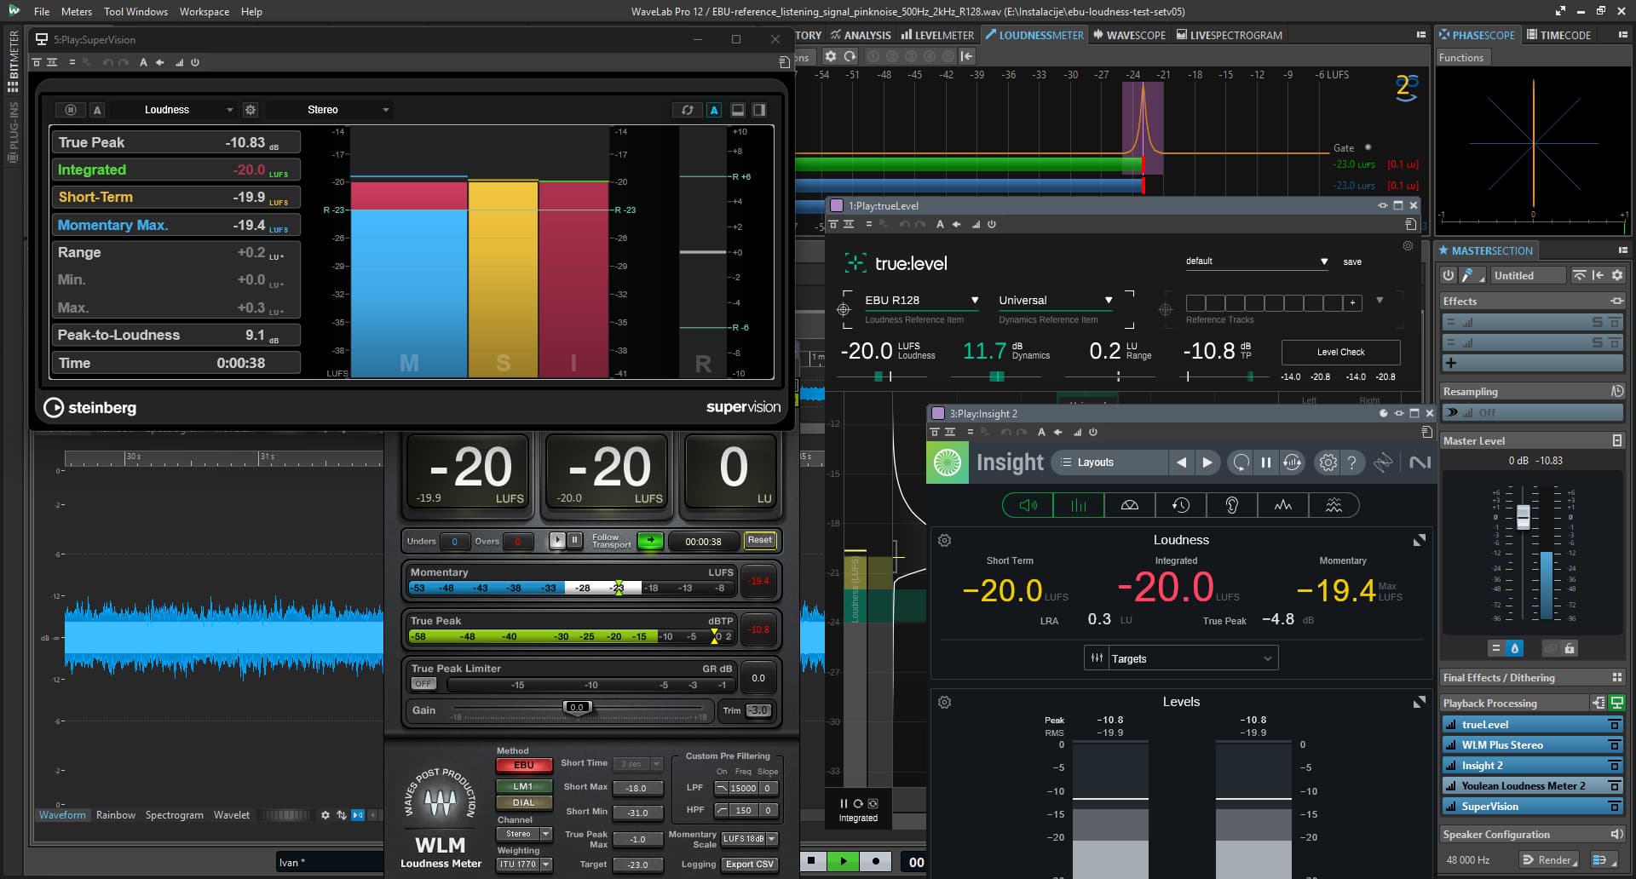Viewport: 1636px width, 879px height.
Task: Select Insight 2 in Playback Processing
Action: (x=1532, y=765)
